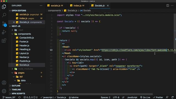
Task: Open the Run and Debug view
Action: 4,32
